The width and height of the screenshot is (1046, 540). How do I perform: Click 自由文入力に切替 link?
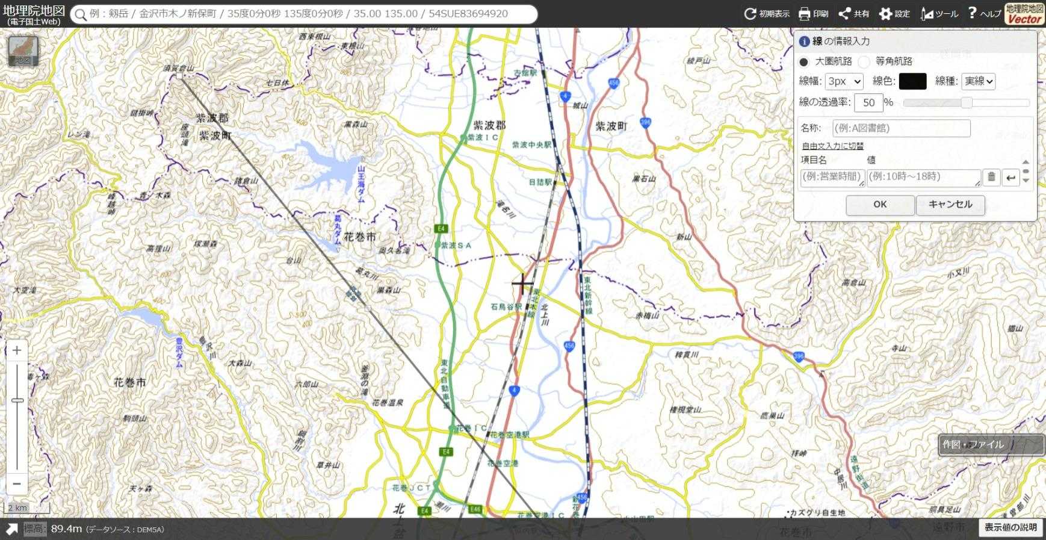click(x=832, y=146)
